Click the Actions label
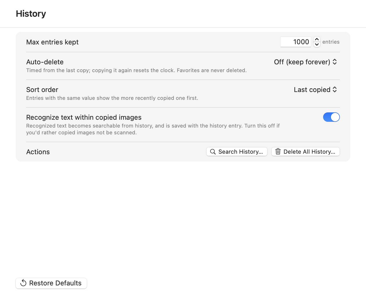Viewport: 366px width, 299px height. pos(38,152)
